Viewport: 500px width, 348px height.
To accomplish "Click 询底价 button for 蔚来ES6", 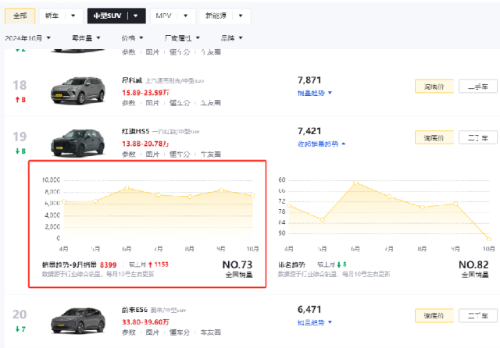I will (x=434, y=316).
